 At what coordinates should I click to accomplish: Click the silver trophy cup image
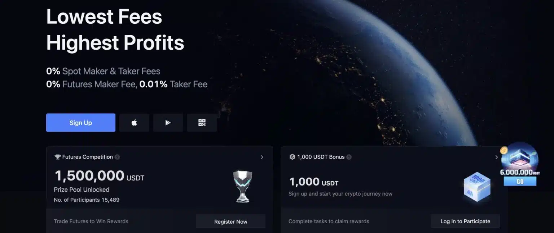click(242, 186)
